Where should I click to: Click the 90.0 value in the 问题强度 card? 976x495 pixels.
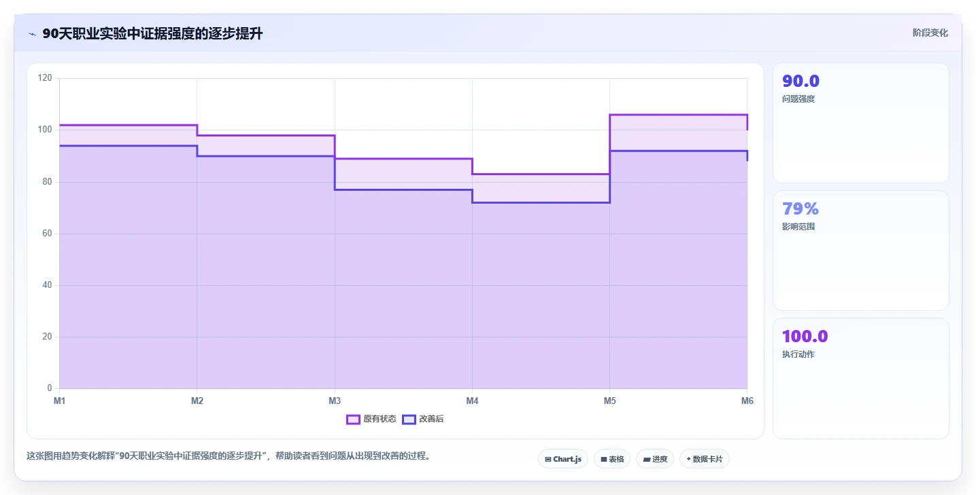[x=801, y=81]
